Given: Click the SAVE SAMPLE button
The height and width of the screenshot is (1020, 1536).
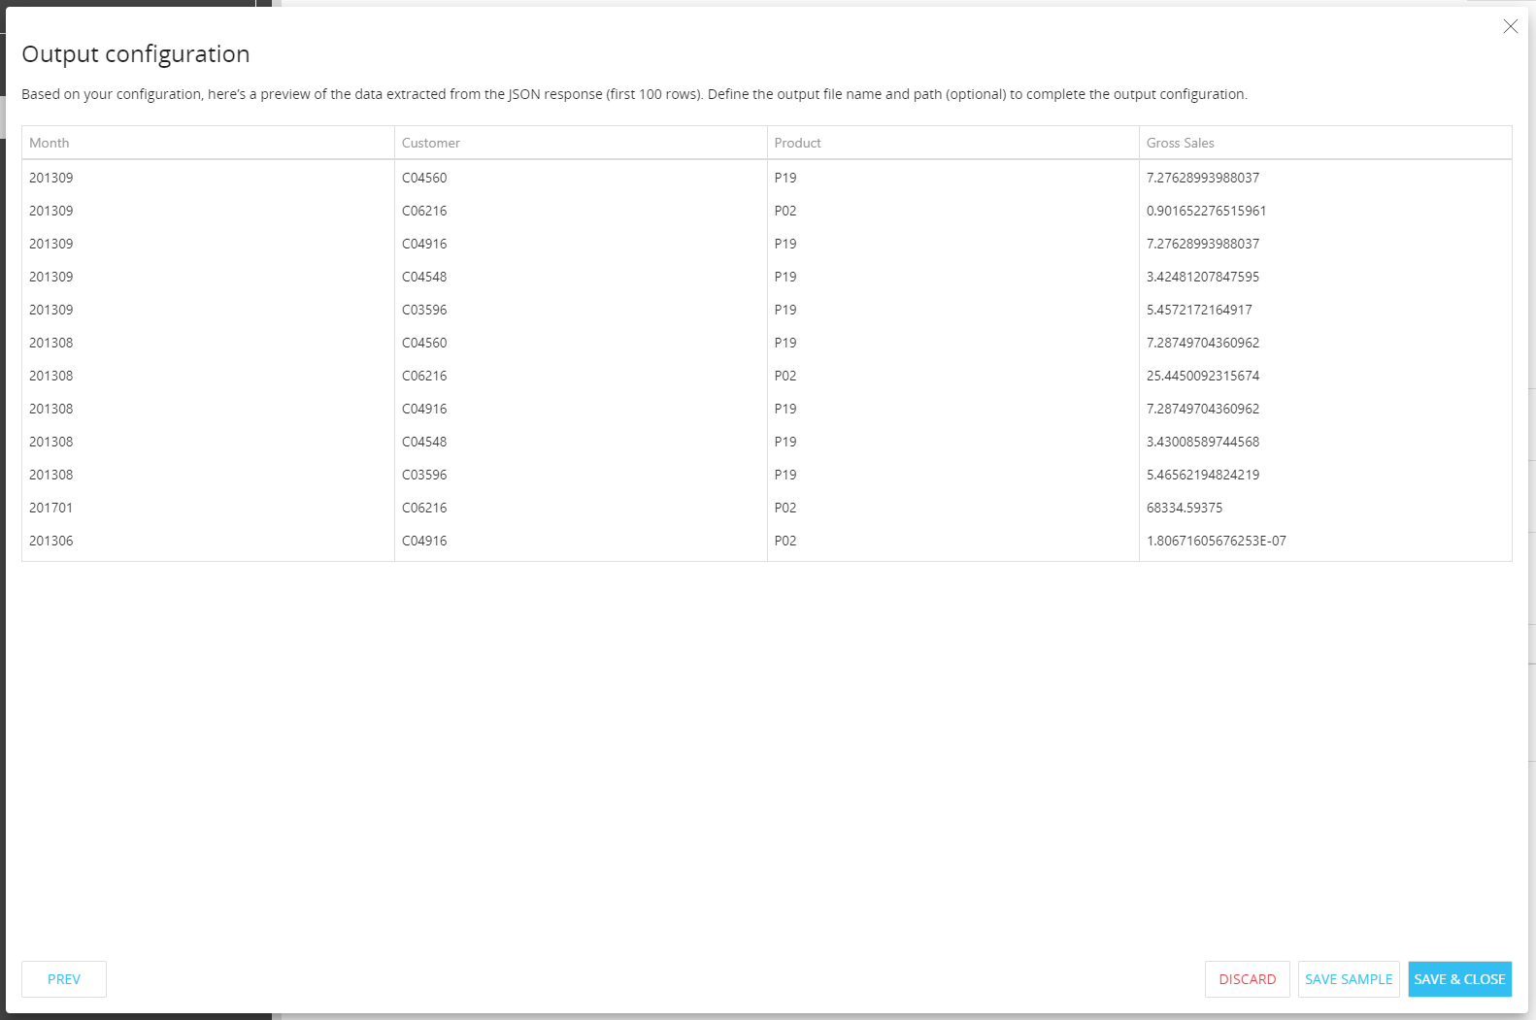Looking at the screenshot, I should point(1348,979).
